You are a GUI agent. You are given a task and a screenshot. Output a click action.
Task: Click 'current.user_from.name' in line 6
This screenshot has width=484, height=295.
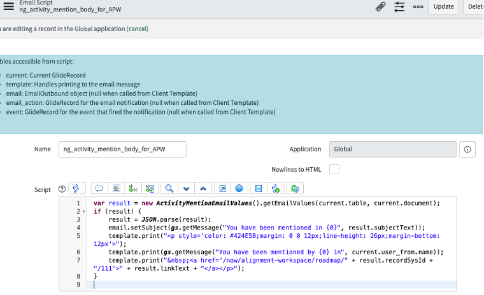point(392,252)
